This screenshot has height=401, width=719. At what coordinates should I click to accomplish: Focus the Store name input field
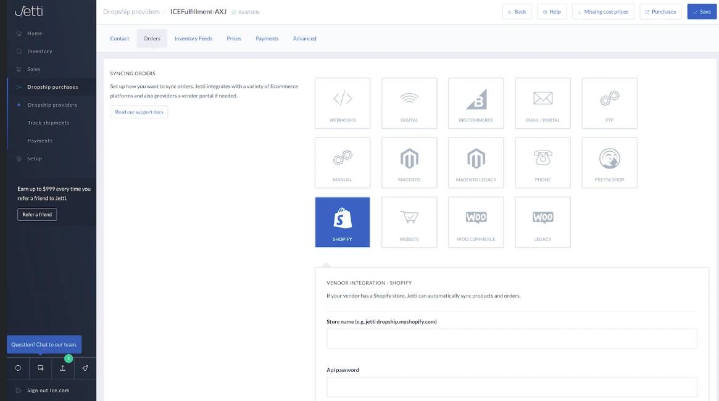click(512, 339)
